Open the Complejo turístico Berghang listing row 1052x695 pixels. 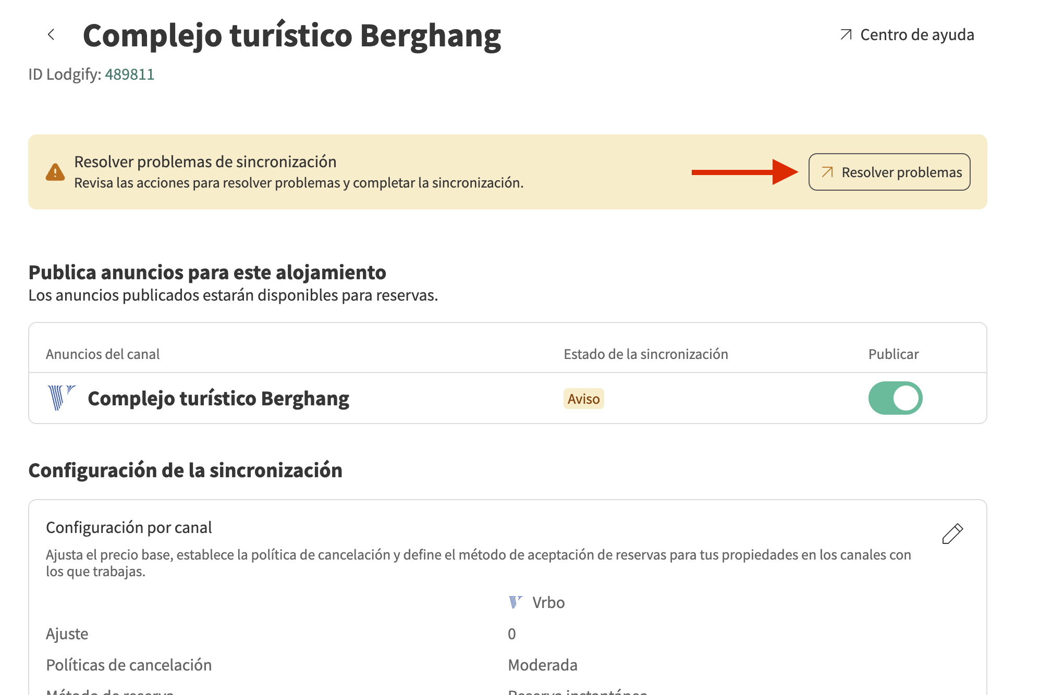tap(218, 399)
